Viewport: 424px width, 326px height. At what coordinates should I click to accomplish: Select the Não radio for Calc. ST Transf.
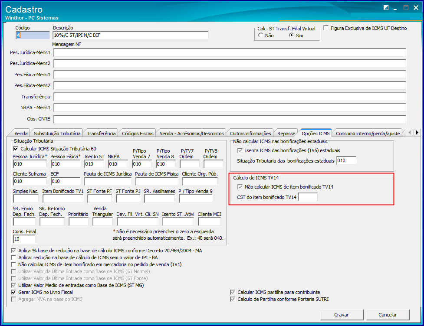(261, 35)
